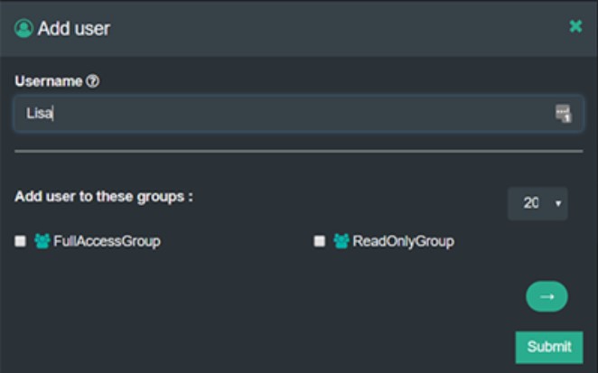Enable the ReadOnlyGroup checkbox
Screen dimensions: 598x373
point(319,241)
